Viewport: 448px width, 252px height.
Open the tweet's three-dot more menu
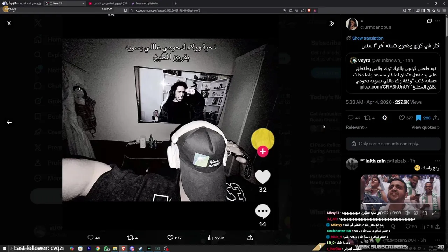[437, 21]
